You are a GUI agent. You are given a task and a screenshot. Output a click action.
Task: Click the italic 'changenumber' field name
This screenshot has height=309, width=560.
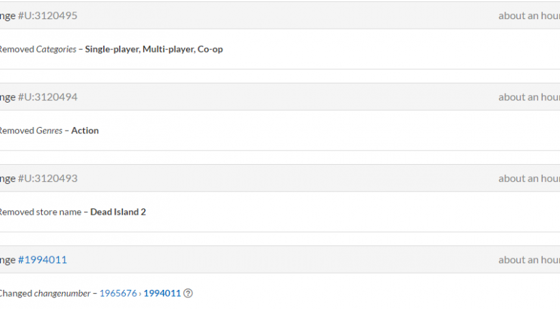(x=62, y=293)
